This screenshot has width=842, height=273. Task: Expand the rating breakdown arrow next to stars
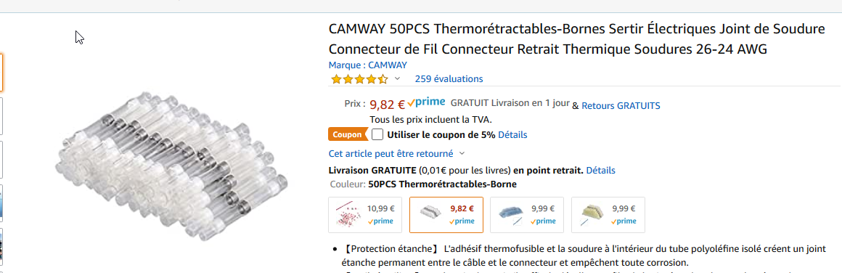point(397,79)
